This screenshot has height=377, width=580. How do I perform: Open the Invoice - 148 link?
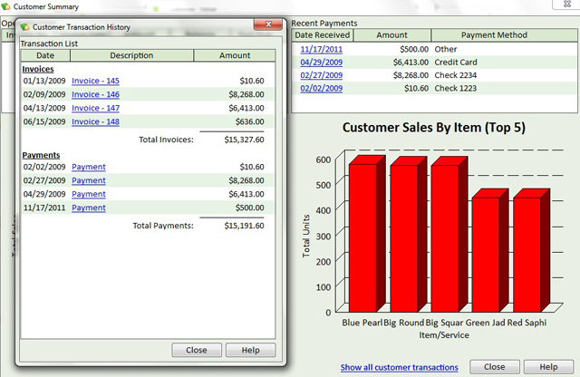click(x=95, y=121)
